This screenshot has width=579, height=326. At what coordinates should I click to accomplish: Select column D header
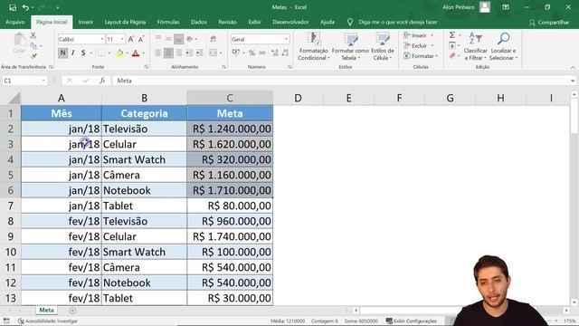(298, 98)
